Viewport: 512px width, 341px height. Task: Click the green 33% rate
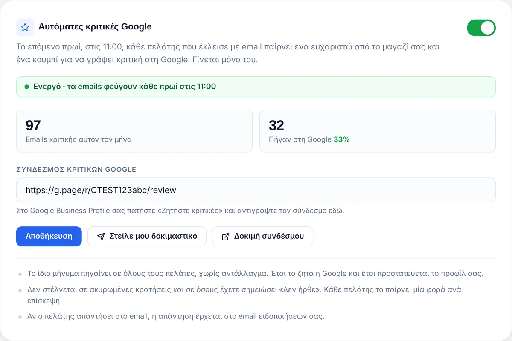point(341,139)
